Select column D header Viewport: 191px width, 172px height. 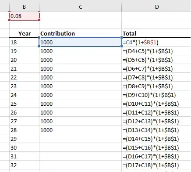[x=156, y=7]
